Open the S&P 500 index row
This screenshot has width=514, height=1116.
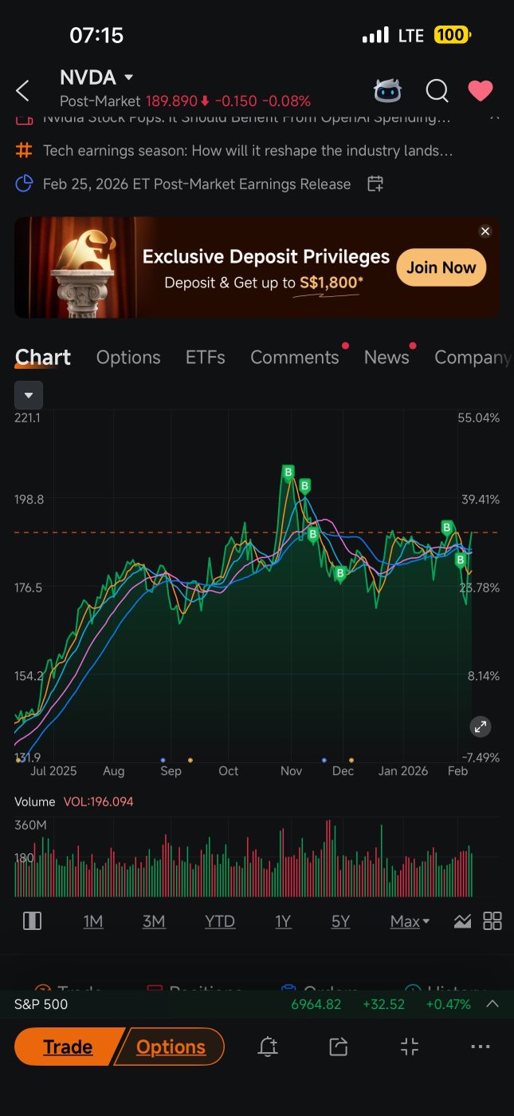tap(257, 1004)
